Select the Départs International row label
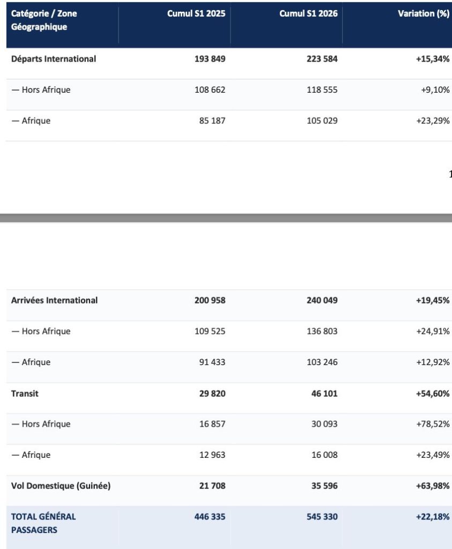Screen dimensions: 452x549 (x=54, y=59)
